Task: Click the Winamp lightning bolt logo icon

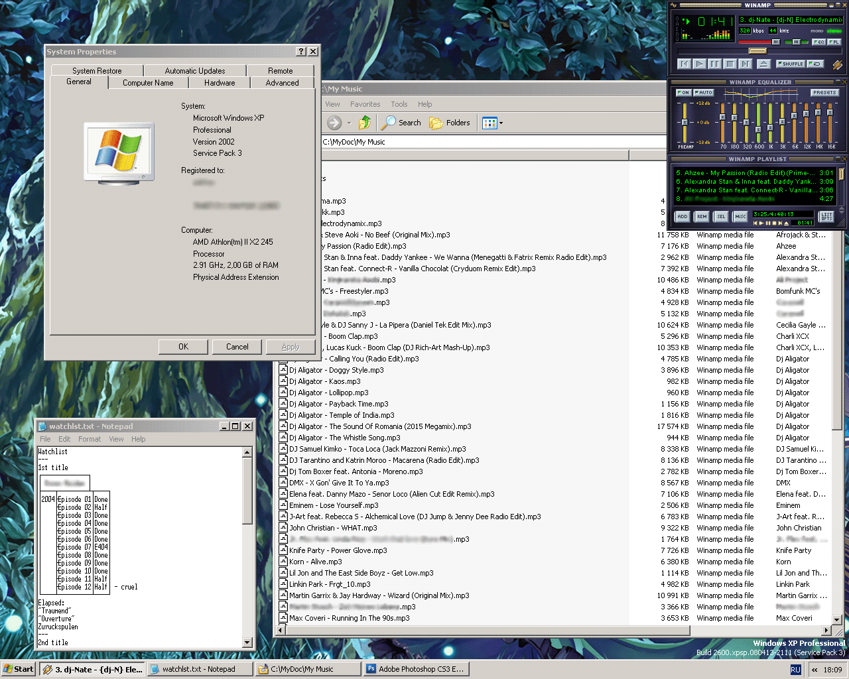Action: click(x=838, y=65)
